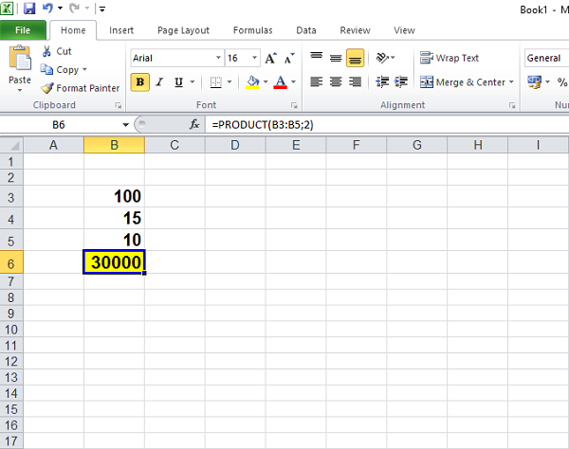
Task: Apply the yellow fill color swatch
Action: click(x=252, y=82)
